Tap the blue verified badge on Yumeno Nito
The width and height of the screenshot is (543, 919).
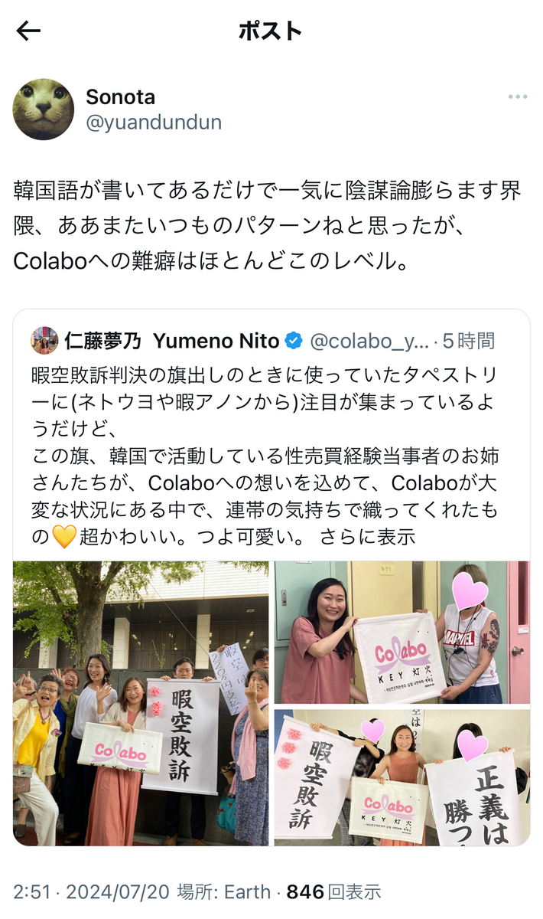tap(294, 340)
